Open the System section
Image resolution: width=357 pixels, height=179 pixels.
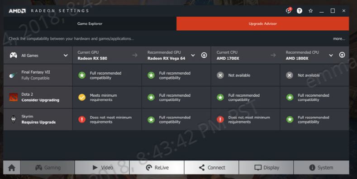click(321, 168)
